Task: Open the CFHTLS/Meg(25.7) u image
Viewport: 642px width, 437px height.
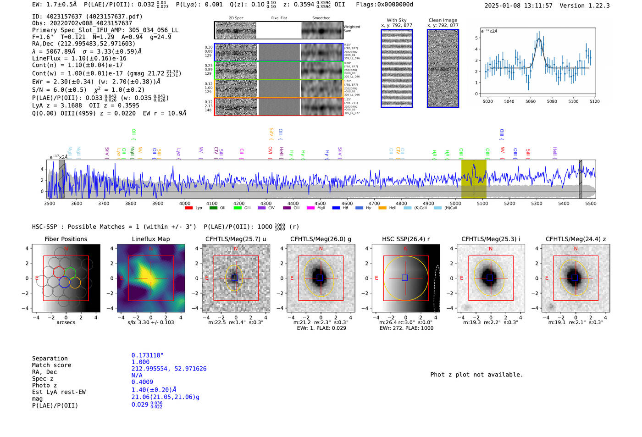Action: click(236, 278)
